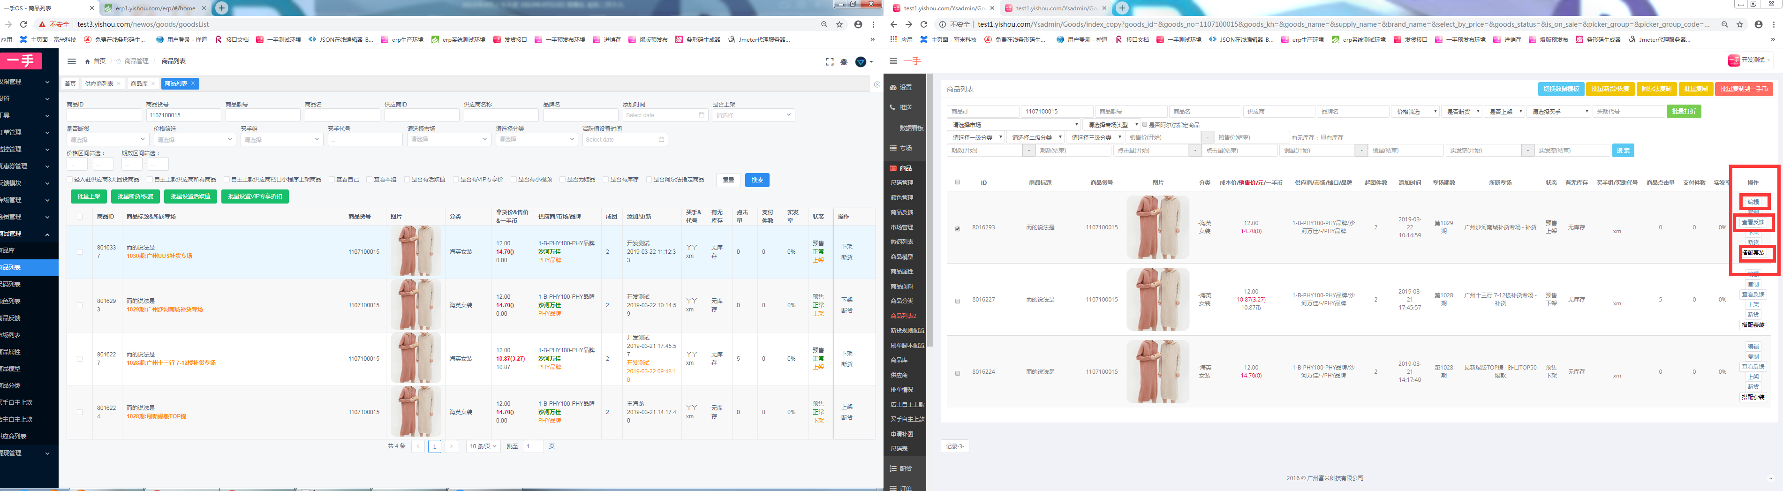The width and height of the screenshot is (1783, 491).
Task: Click the hamburger menu in left 一手OS window
Action: 71,61
